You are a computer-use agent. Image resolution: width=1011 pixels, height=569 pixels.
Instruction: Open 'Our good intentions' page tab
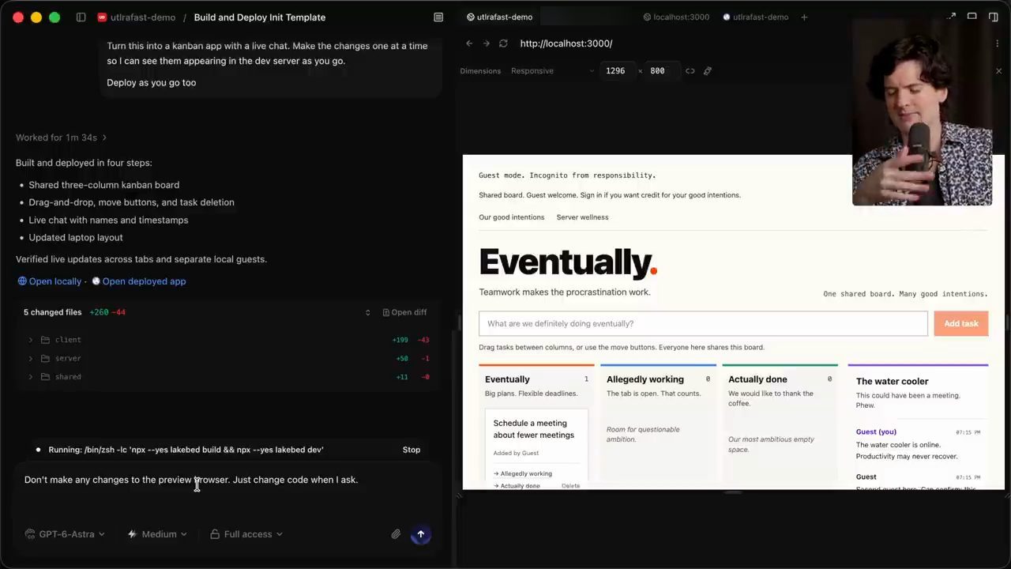[511, 217]
